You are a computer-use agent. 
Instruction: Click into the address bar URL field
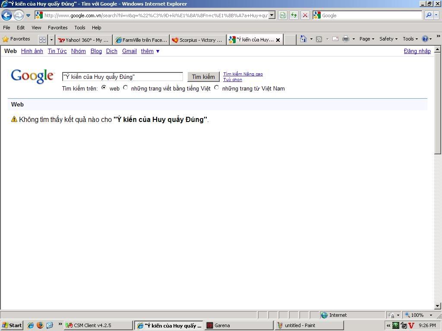[x=156, y=16]
